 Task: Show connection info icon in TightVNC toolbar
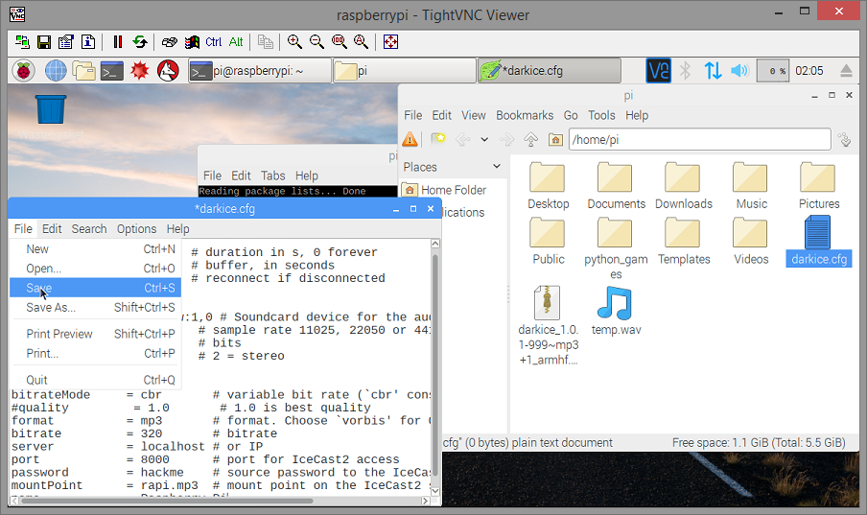(88, 42)
